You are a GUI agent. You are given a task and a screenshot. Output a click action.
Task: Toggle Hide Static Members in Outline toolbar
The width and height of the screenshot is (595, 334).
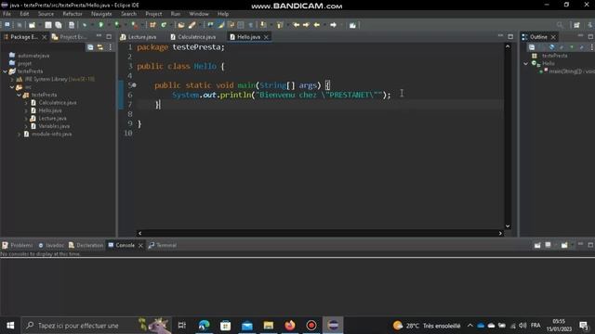(x=562, y=47)
